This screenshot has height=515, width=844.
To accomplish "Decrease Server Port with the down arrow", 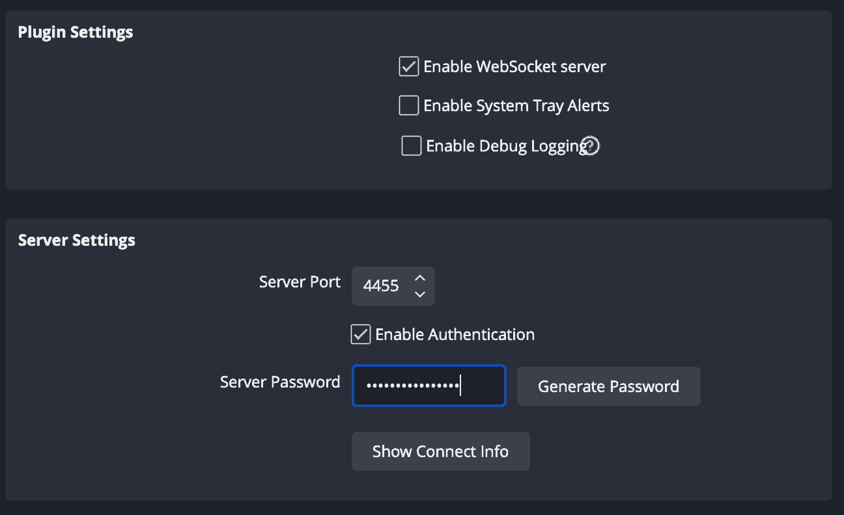I will click(420, 294).
